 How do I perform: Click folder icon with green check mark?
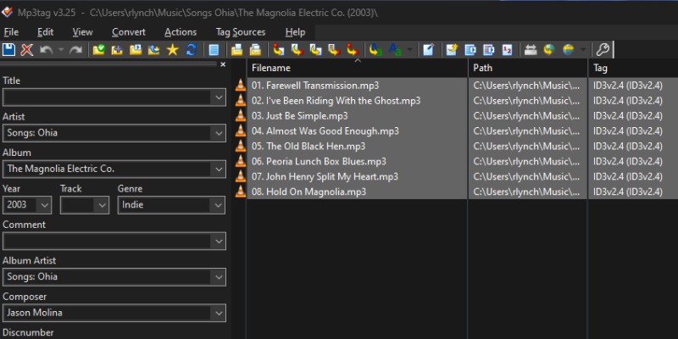point(99,50)
